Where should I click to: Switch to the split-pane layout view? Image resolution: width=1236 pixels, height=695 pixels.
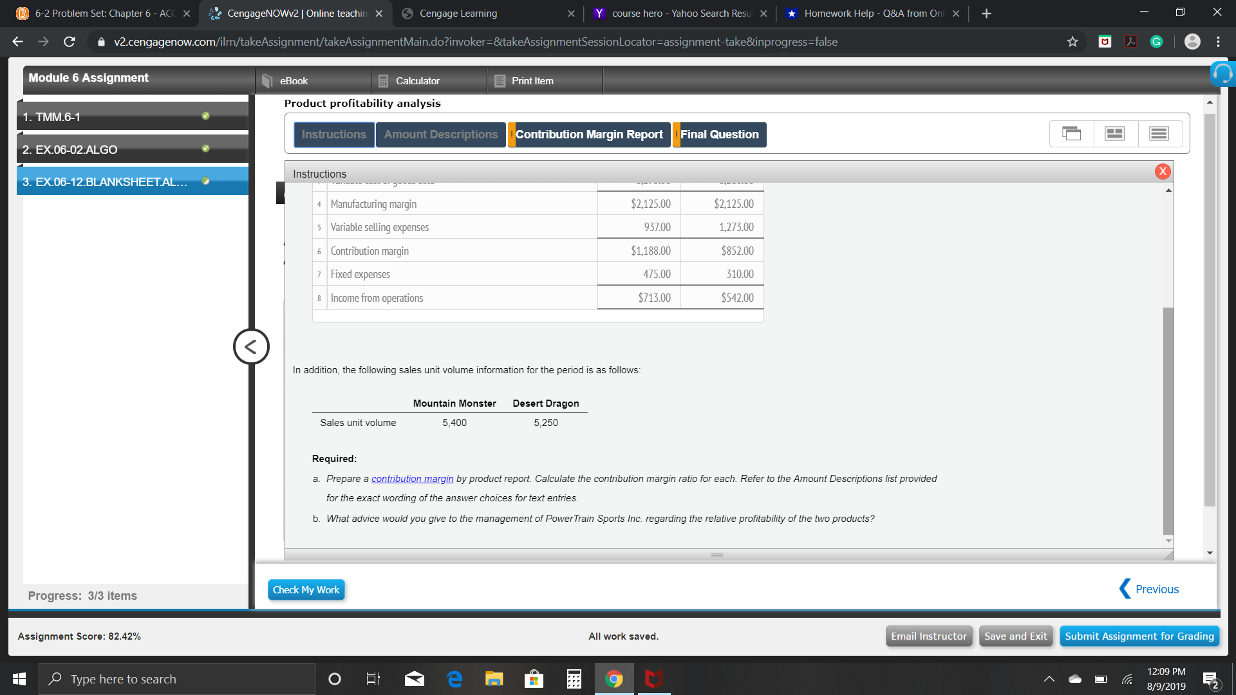click(x=1115, y=133)
